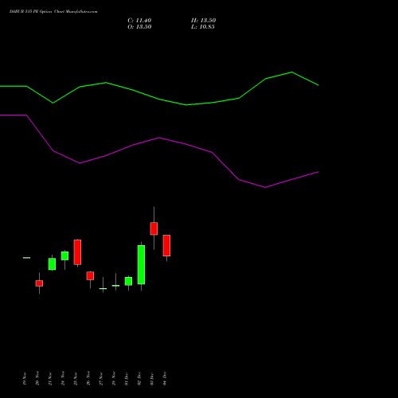398x398 pixels.
Task: Select the 25 Nov date label
Action: tap(76, 378)
